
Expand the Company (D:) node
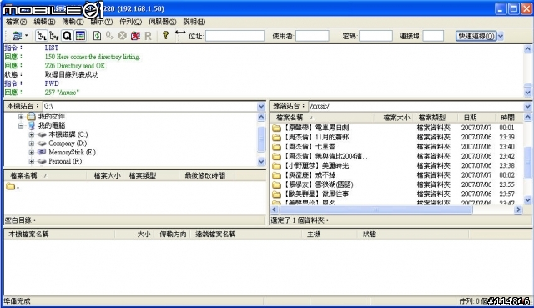[x=32, y=144]
